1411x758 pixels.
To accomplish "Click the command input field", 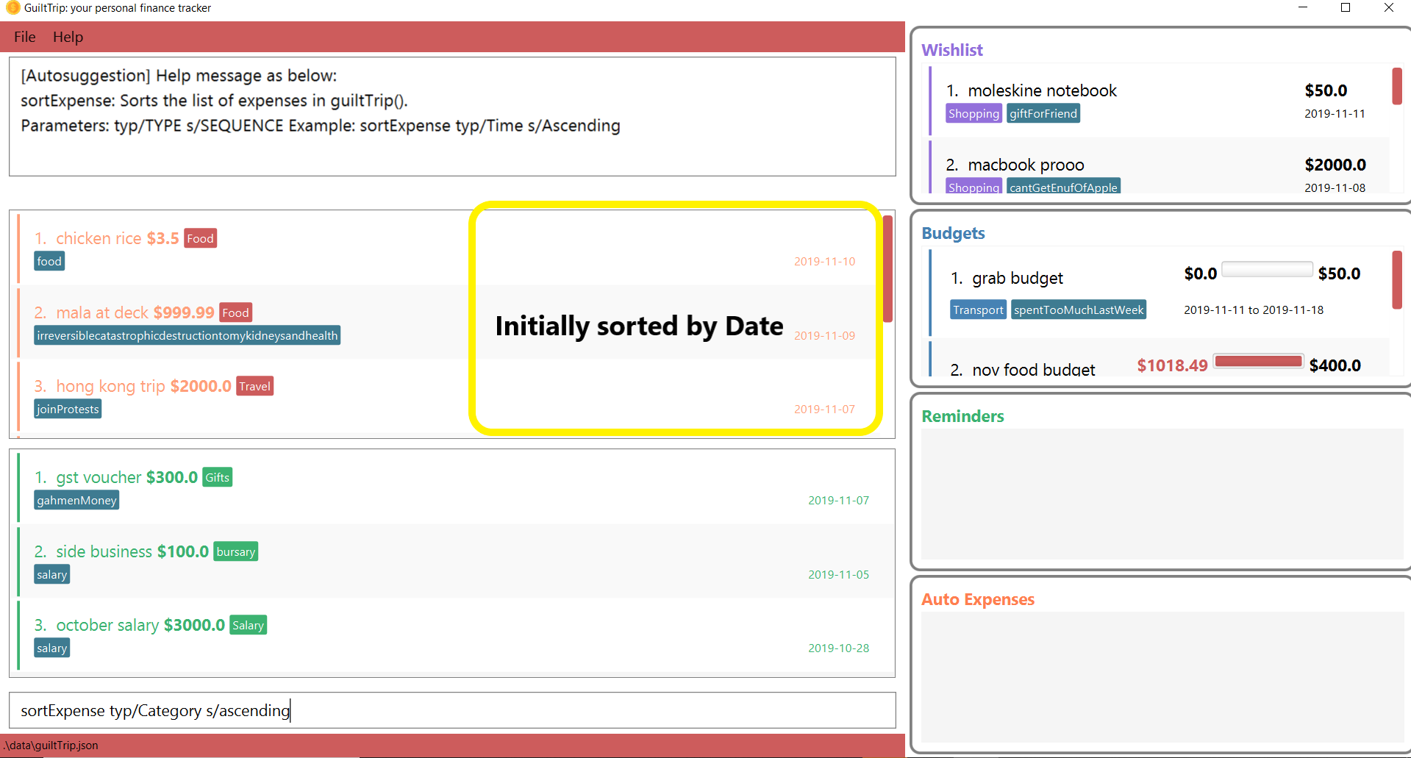I will coord(452,710).
